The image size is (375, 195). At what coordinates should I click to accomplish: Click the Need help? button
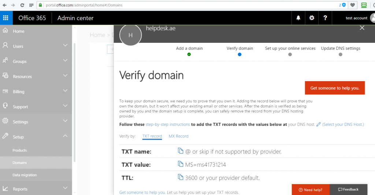click(311, 190)
